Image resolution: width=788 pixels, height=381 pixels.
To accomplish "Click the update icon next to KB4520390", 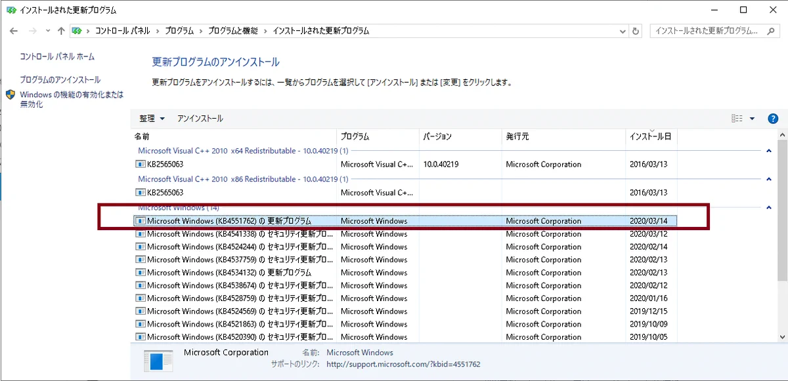I will 140,337.
